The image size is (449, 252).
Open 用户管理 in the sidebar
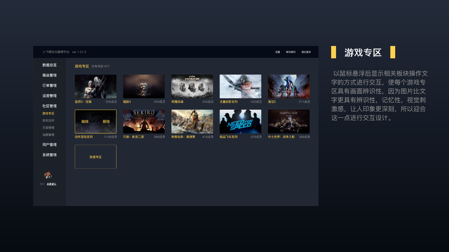tap(50, 145)
